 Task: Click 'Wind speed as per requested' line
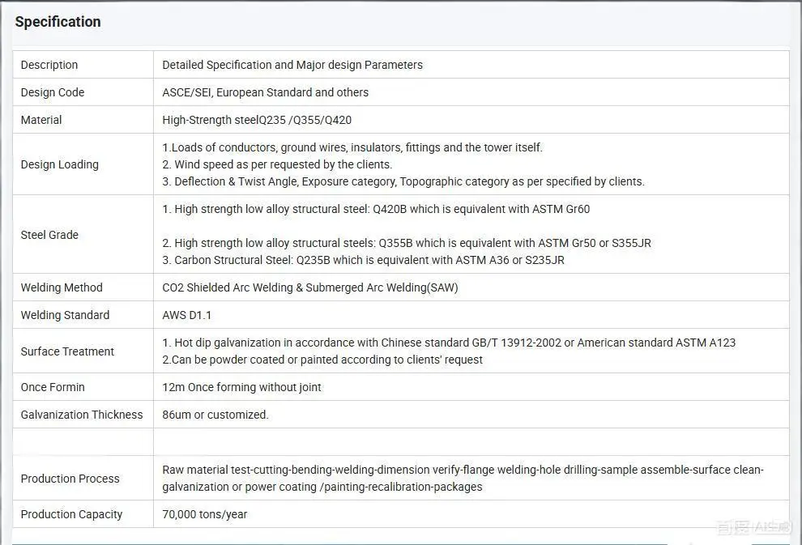tap(277, 164)
